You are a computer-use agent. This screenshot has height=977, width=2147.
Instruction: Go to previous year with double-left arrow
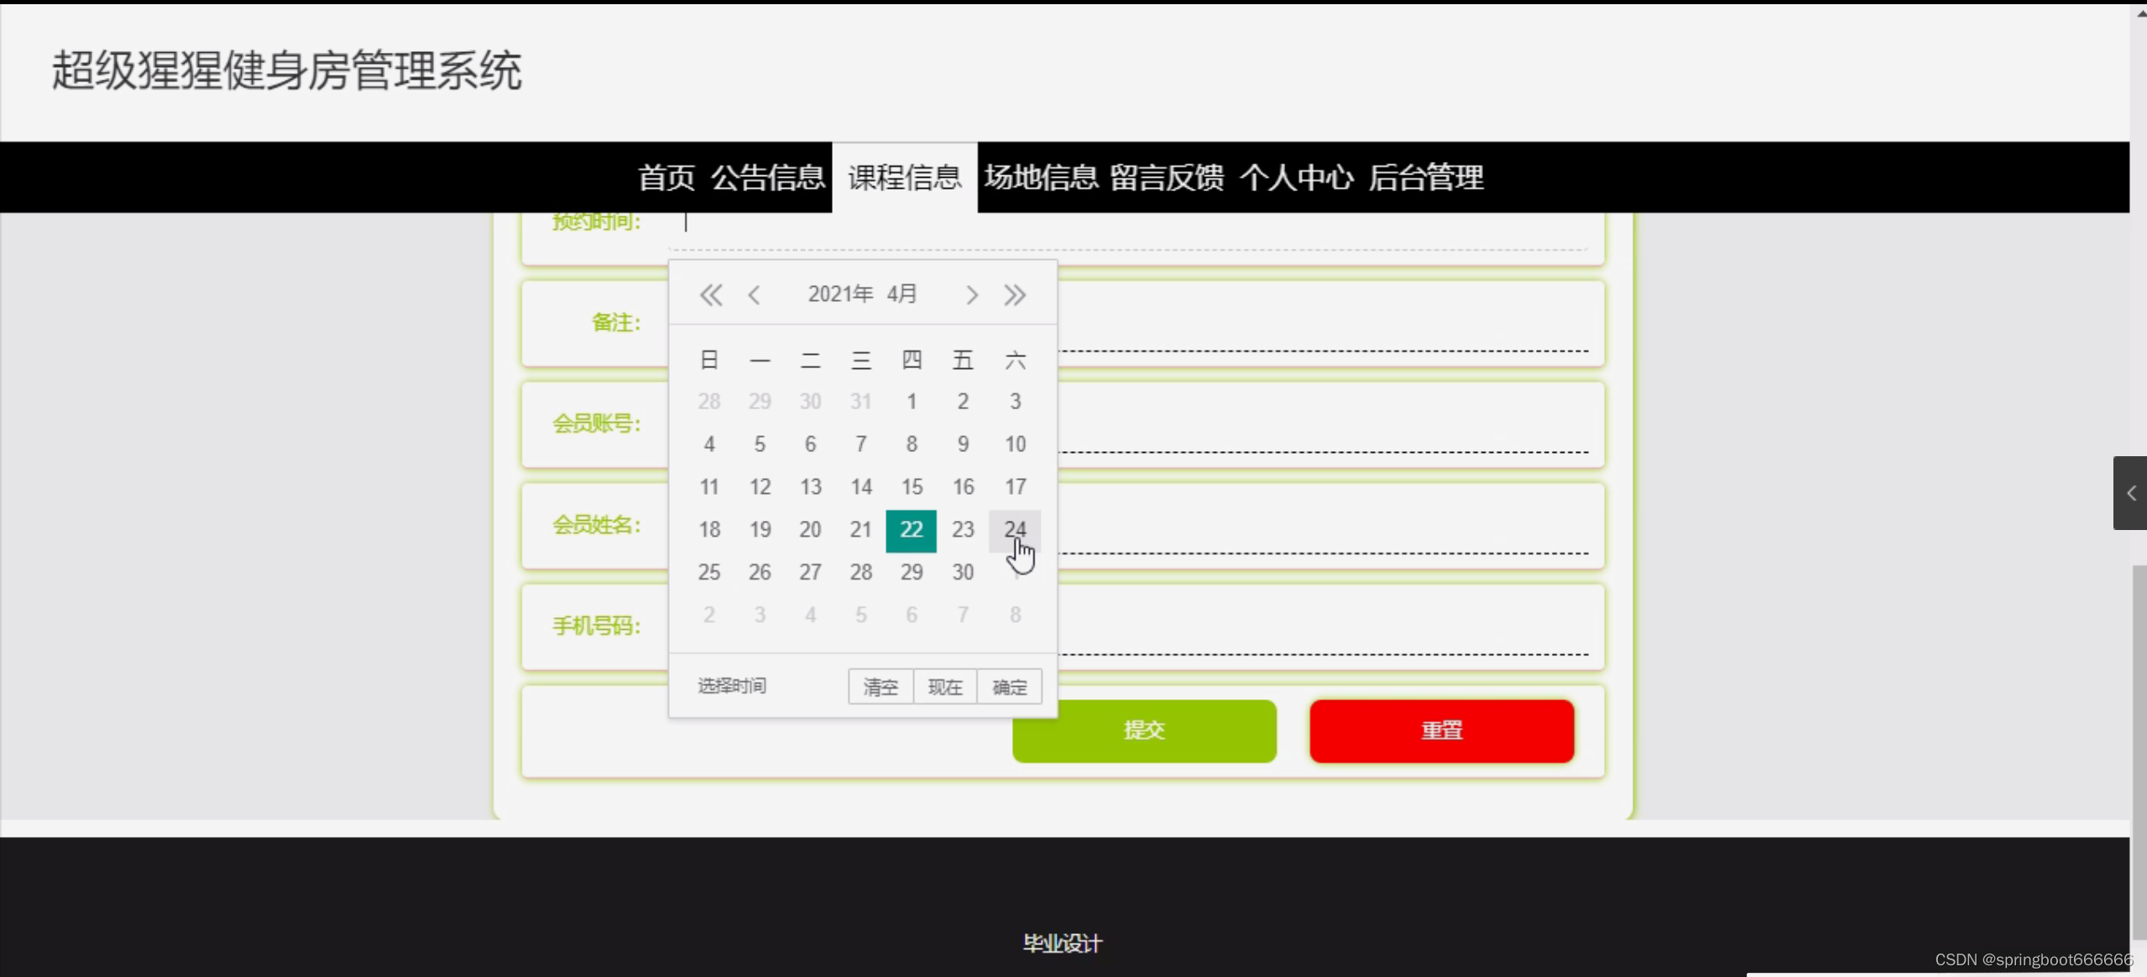coord(710,295)
